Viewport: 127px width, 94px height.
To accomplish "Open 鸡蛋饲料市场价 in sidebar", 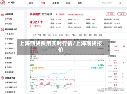I will 11,83.
